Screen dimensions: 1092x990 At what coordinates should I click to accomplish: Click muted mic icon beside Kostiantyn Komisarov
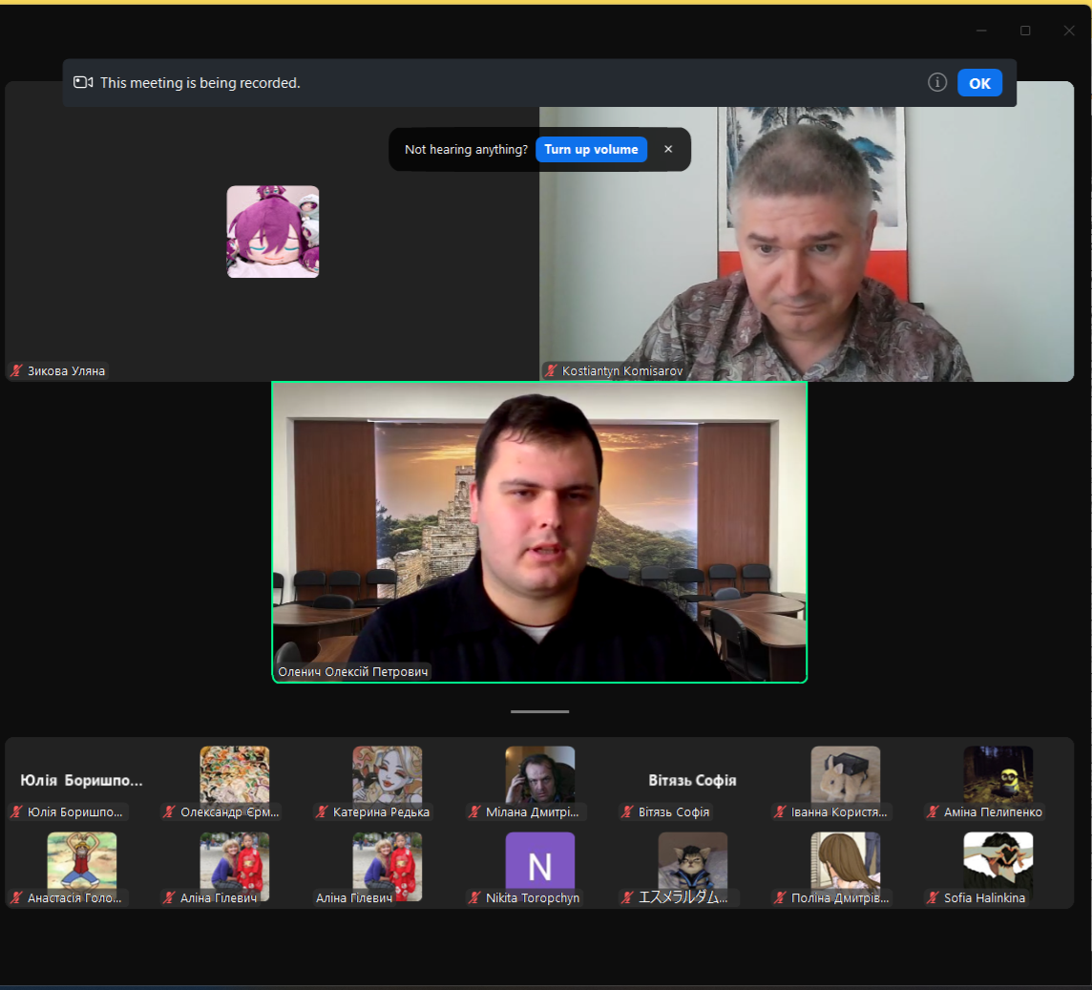coord(551,371)
